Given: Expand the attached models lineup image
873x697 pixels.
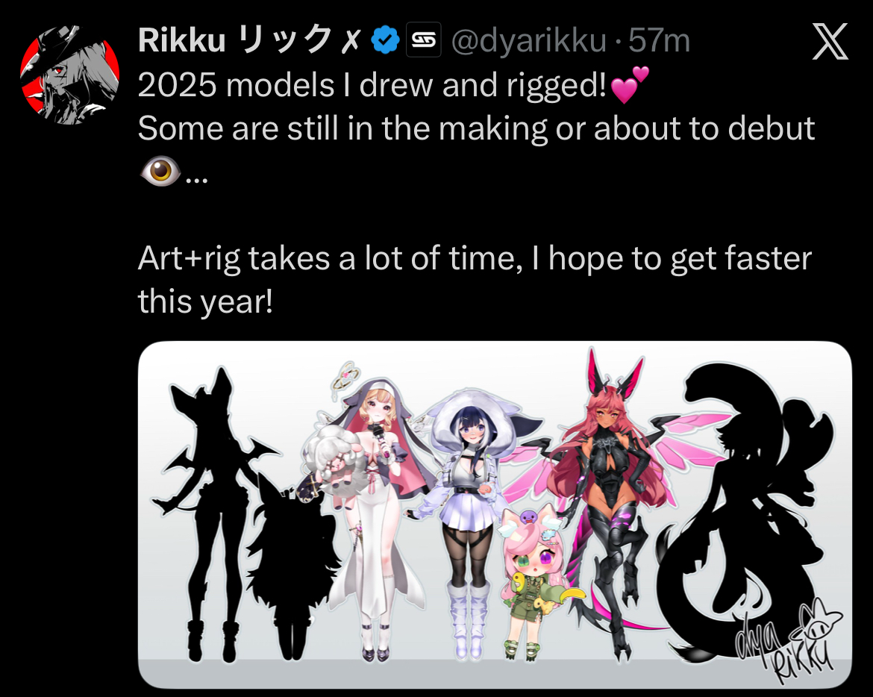Looking at the screenshot, I should coord(495,516).
